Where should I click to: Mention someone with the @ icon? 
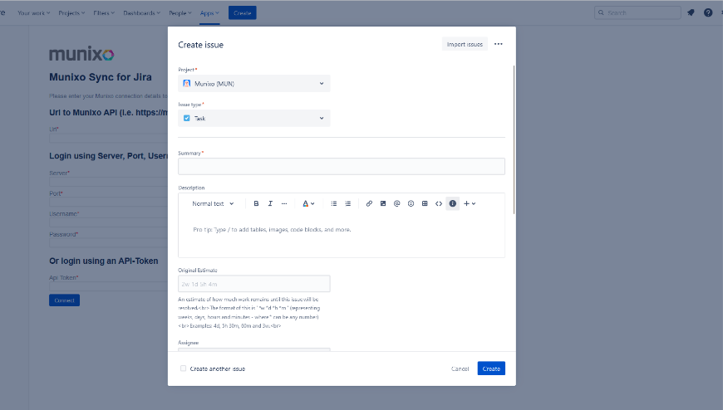pos(396,203)
